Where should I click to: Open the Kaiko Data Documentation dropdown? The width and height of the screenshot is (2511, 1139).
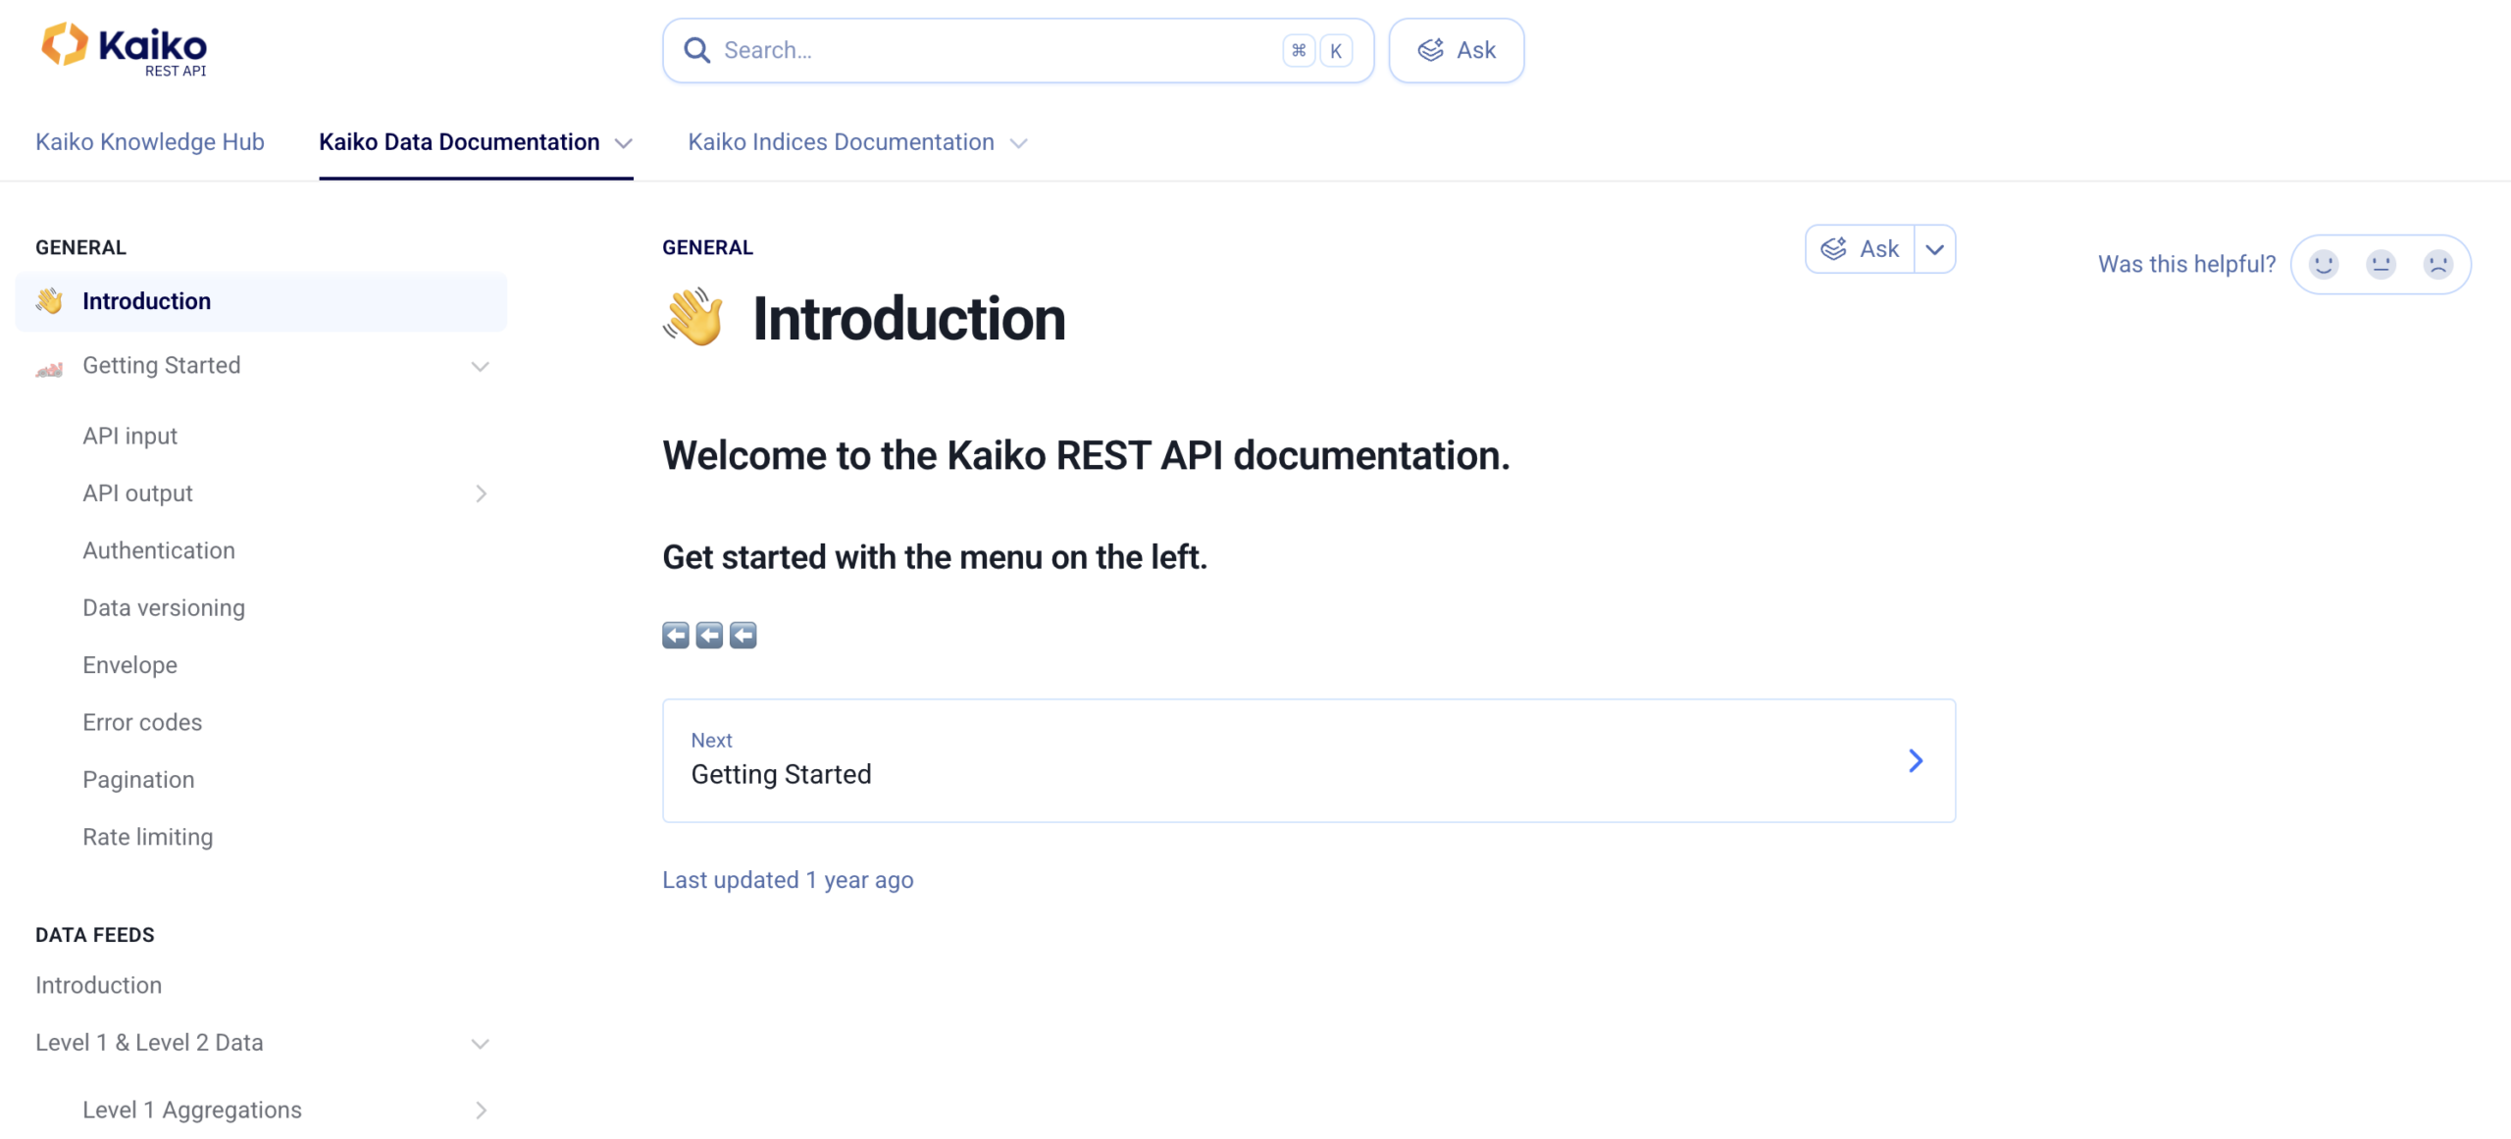pos(624,143)
